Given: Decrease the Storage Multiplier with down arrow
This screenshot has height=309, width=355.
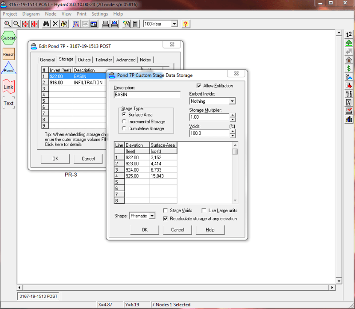Looking at the screenshot, I should (x=233, y=119).
